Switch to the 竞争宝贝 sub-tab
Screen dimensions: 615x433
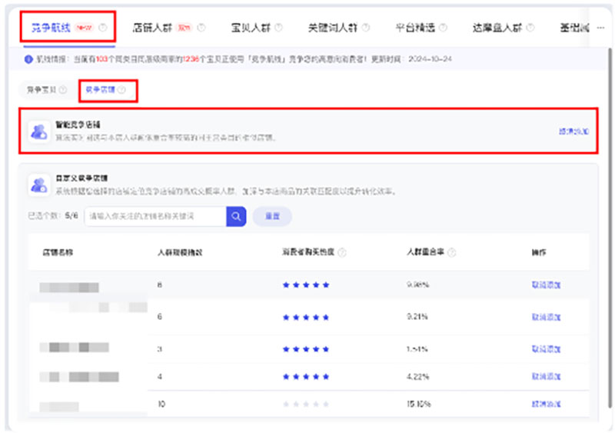(42, 90)
